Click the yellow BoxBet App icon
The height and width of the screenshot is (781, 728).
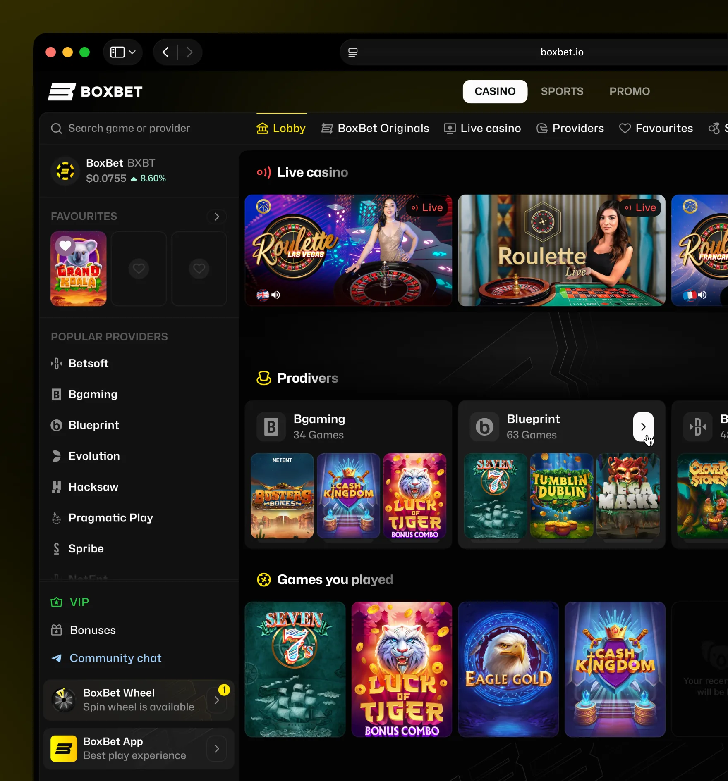click(x=64, y=748)
